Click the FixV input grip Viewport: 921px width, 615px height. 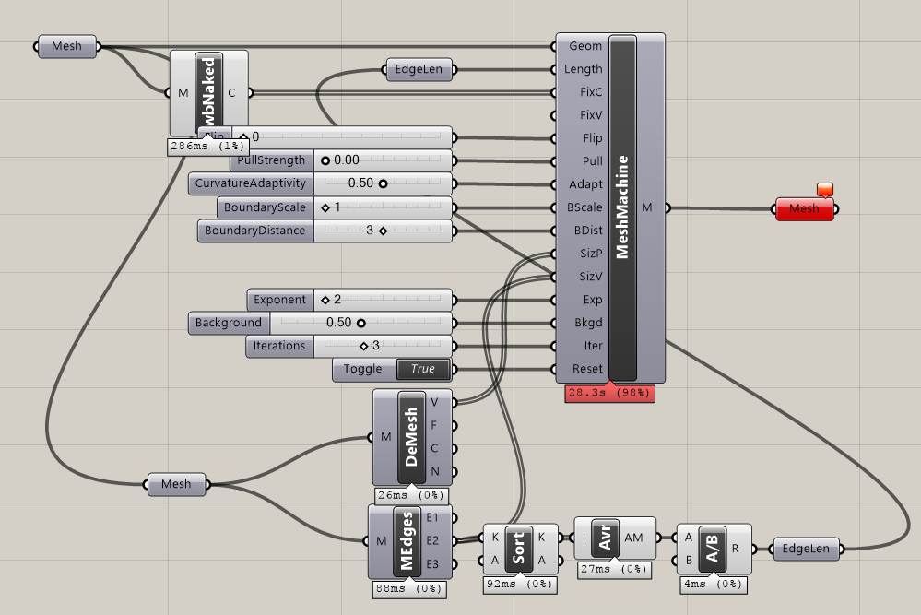553,115
